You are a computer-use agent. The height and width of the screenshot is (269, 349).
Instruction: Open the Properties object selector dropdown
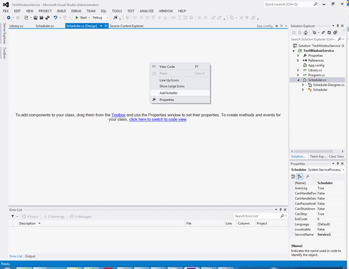[343, 170]
